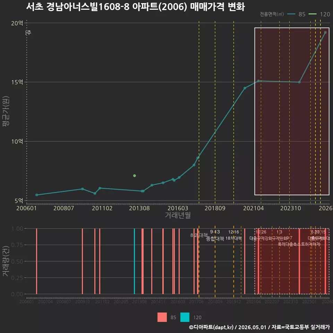Click the chart title '서초 경남아너스빌1608-8 아파트(2006) 매매가격 변화'
Viewport: 333px width, 333px height.
click(136, 6)
